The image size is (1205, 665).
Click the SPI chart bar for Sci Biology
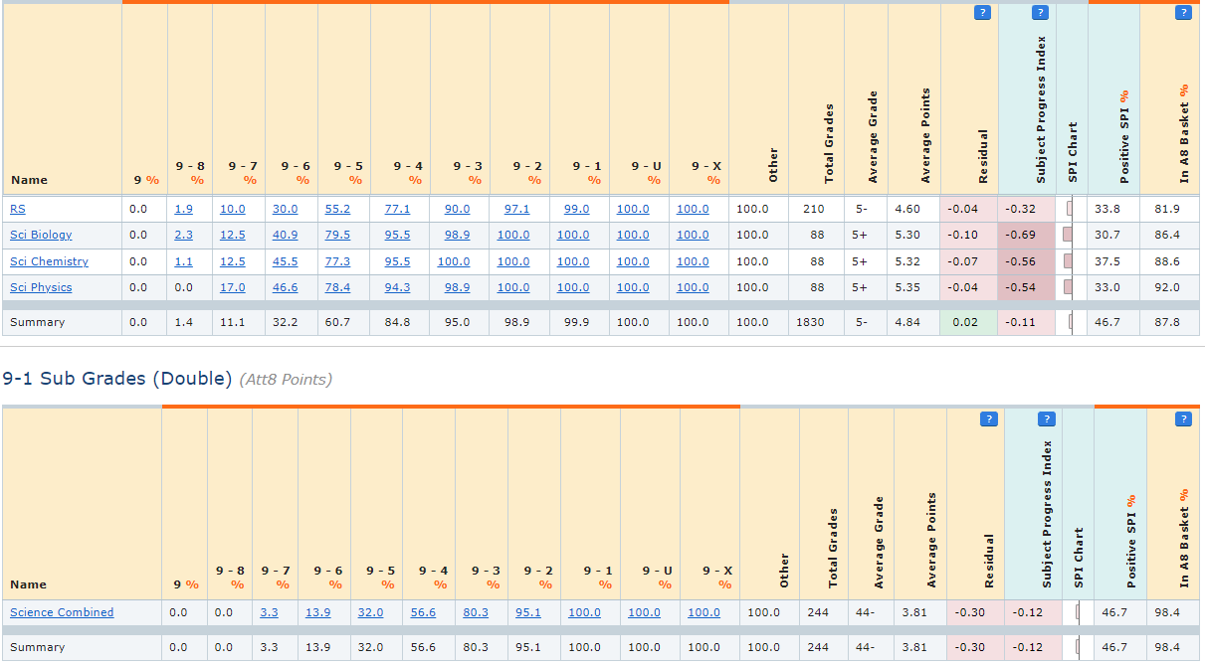[1068, 235]
